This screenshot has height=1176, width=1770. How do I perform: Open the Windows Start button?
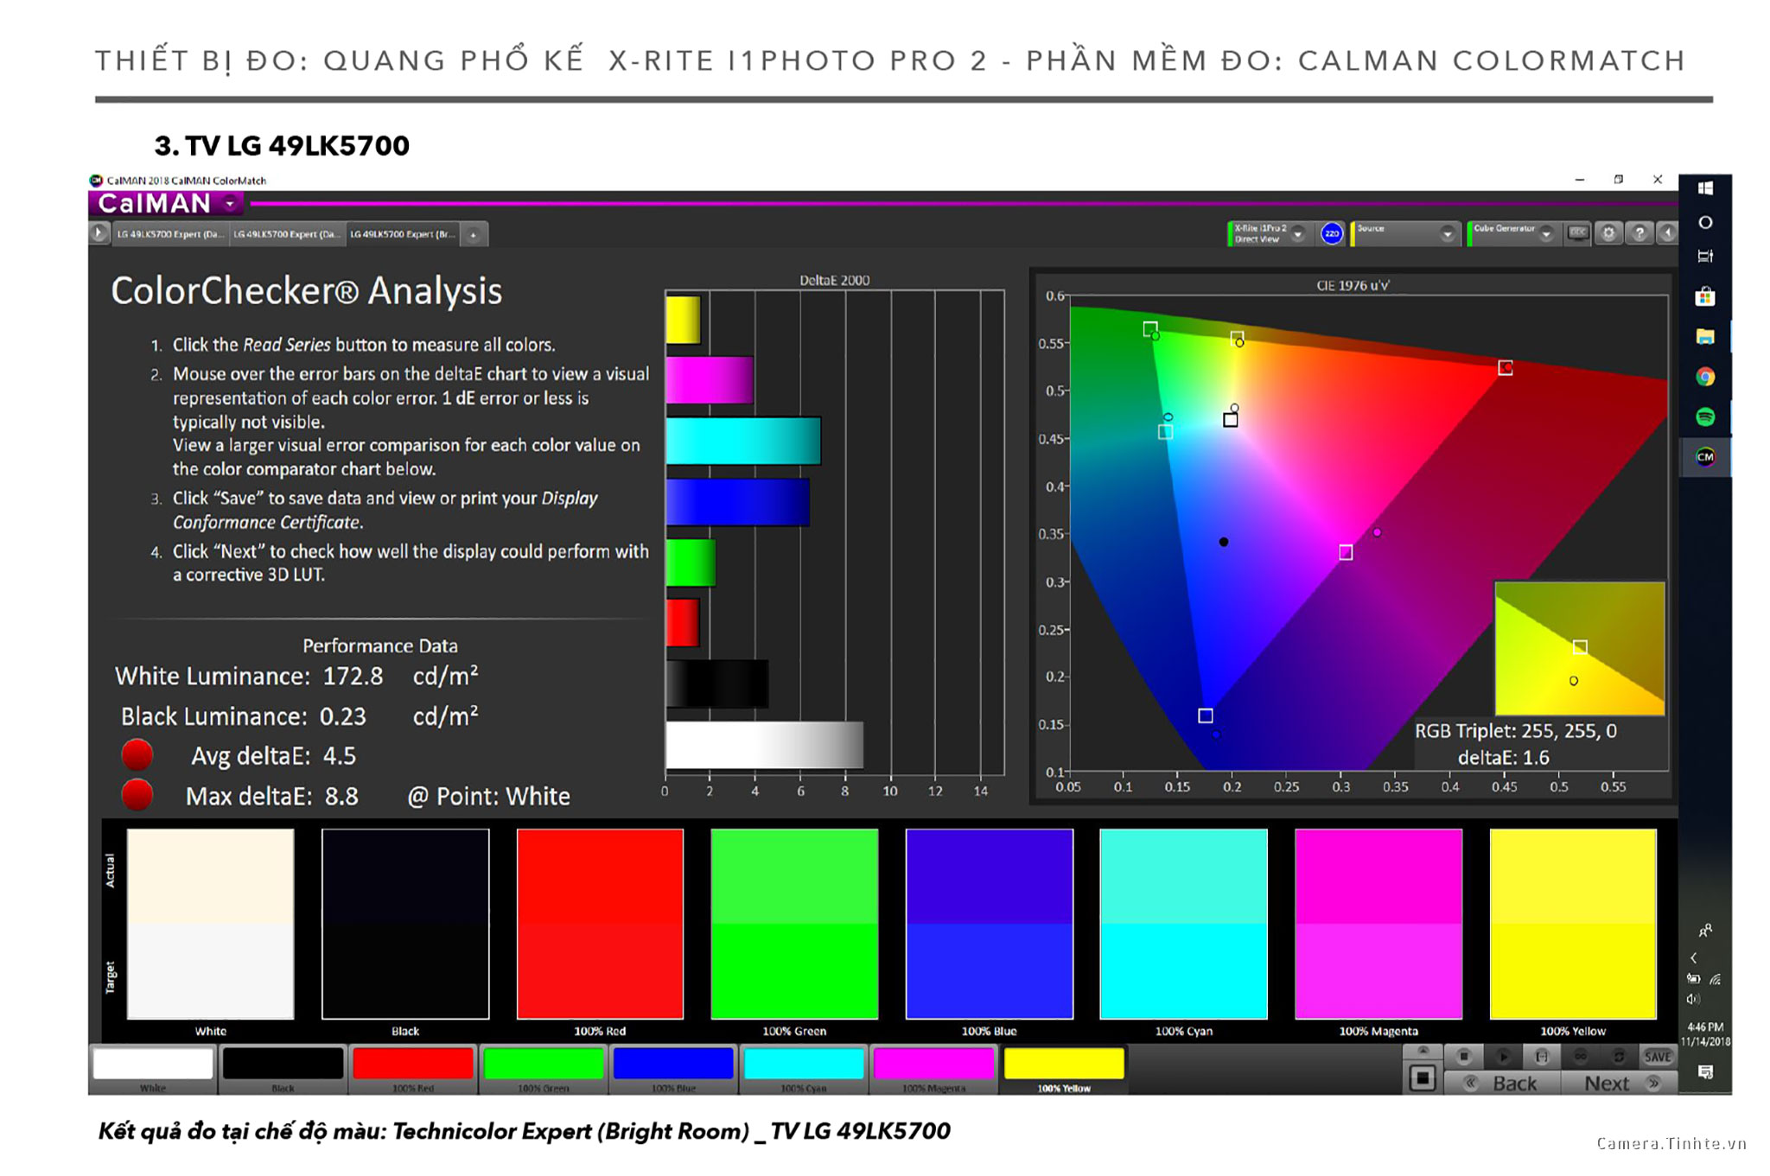pyautogui.click(x=1705, y=188)
